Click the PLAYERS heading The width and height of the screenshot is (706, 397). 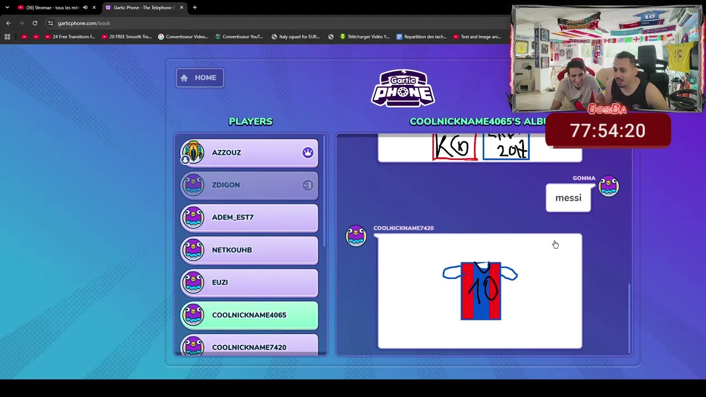click(x=250, y=121)
